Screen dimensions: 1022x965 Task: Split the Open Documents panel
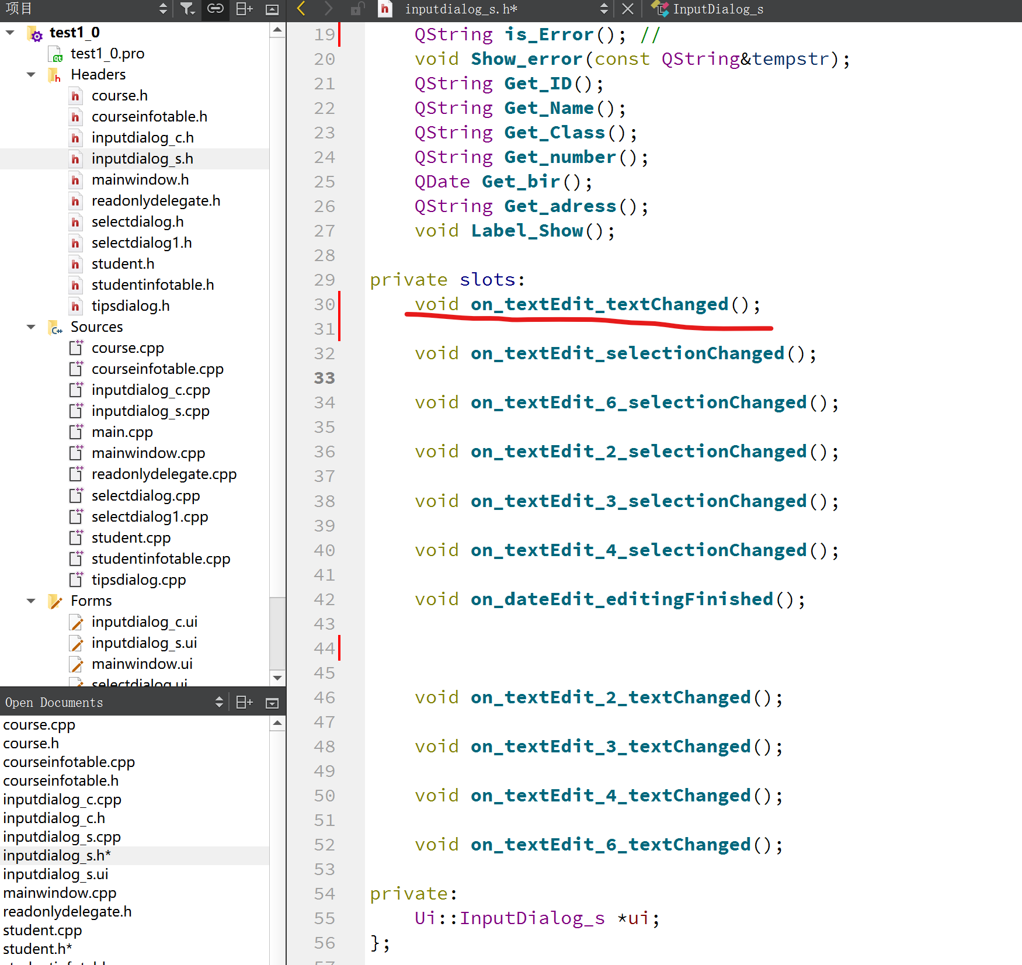[244, 702]
